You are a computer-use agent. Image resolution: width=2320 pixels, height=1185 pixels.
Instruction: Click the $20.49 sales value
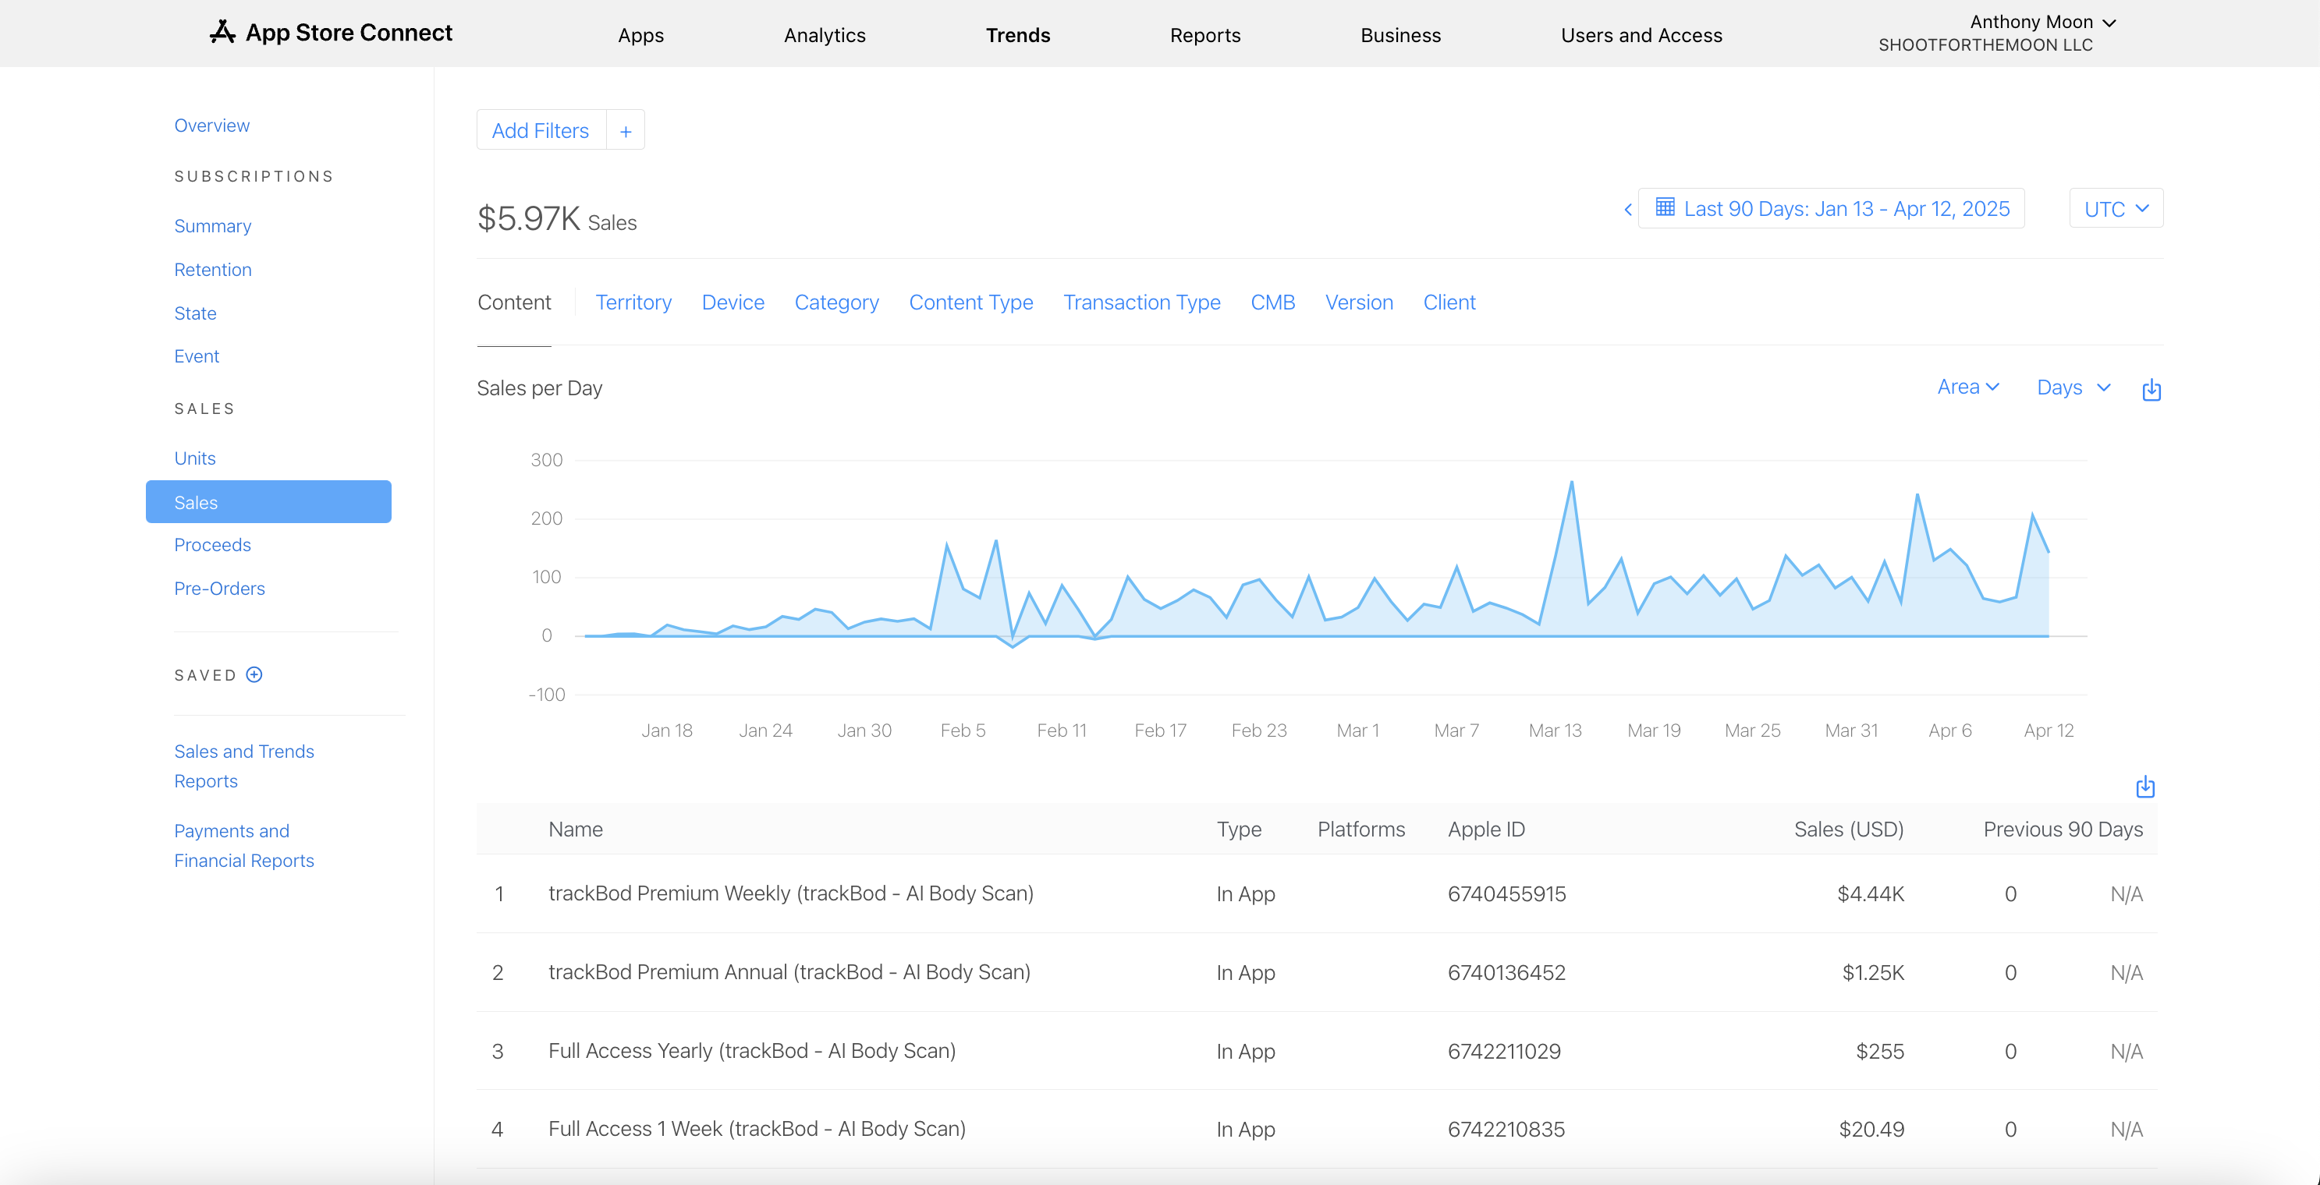tap(1871, 1130)
